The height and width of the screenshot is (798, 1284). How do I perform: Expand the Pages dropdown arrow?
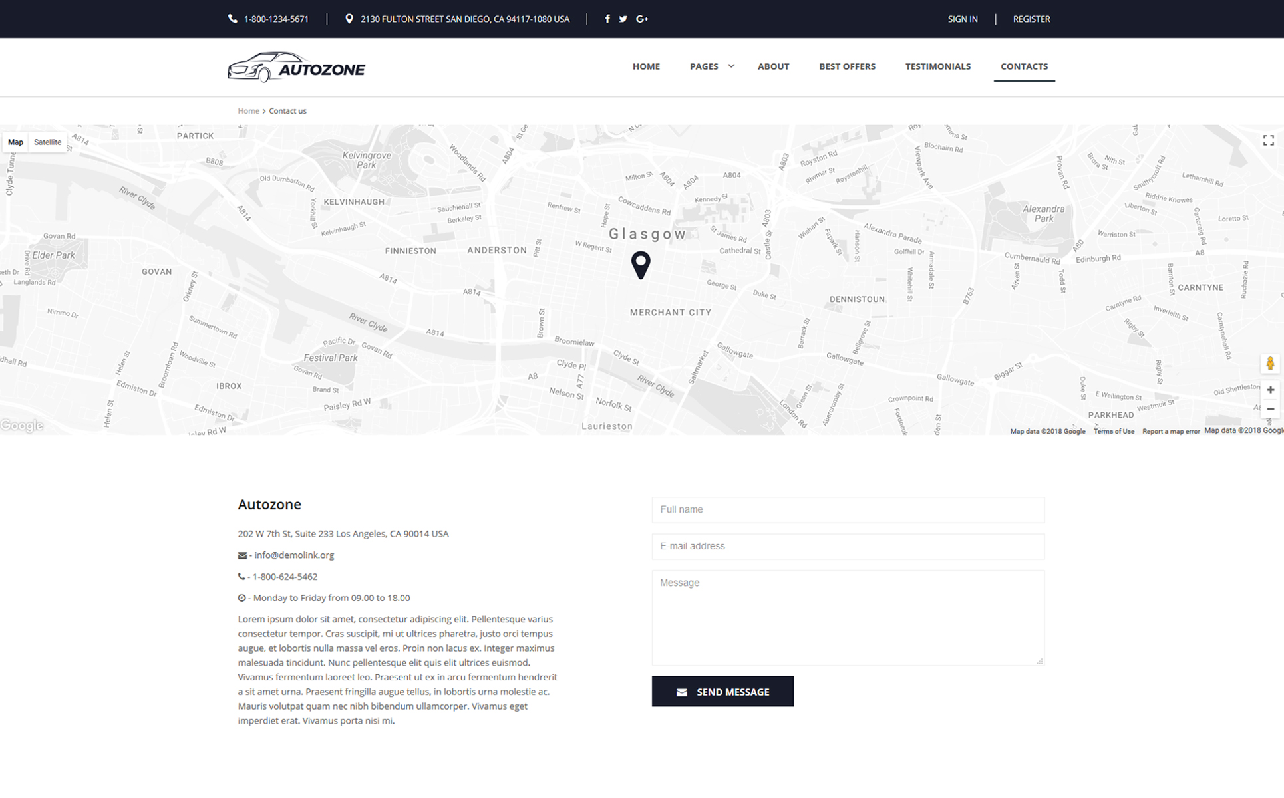point(731,66)
